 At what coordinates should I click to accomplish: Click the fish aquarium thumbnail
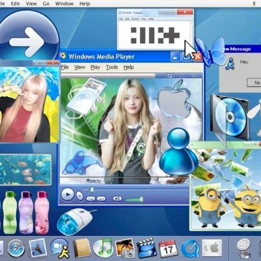point(26,169)
